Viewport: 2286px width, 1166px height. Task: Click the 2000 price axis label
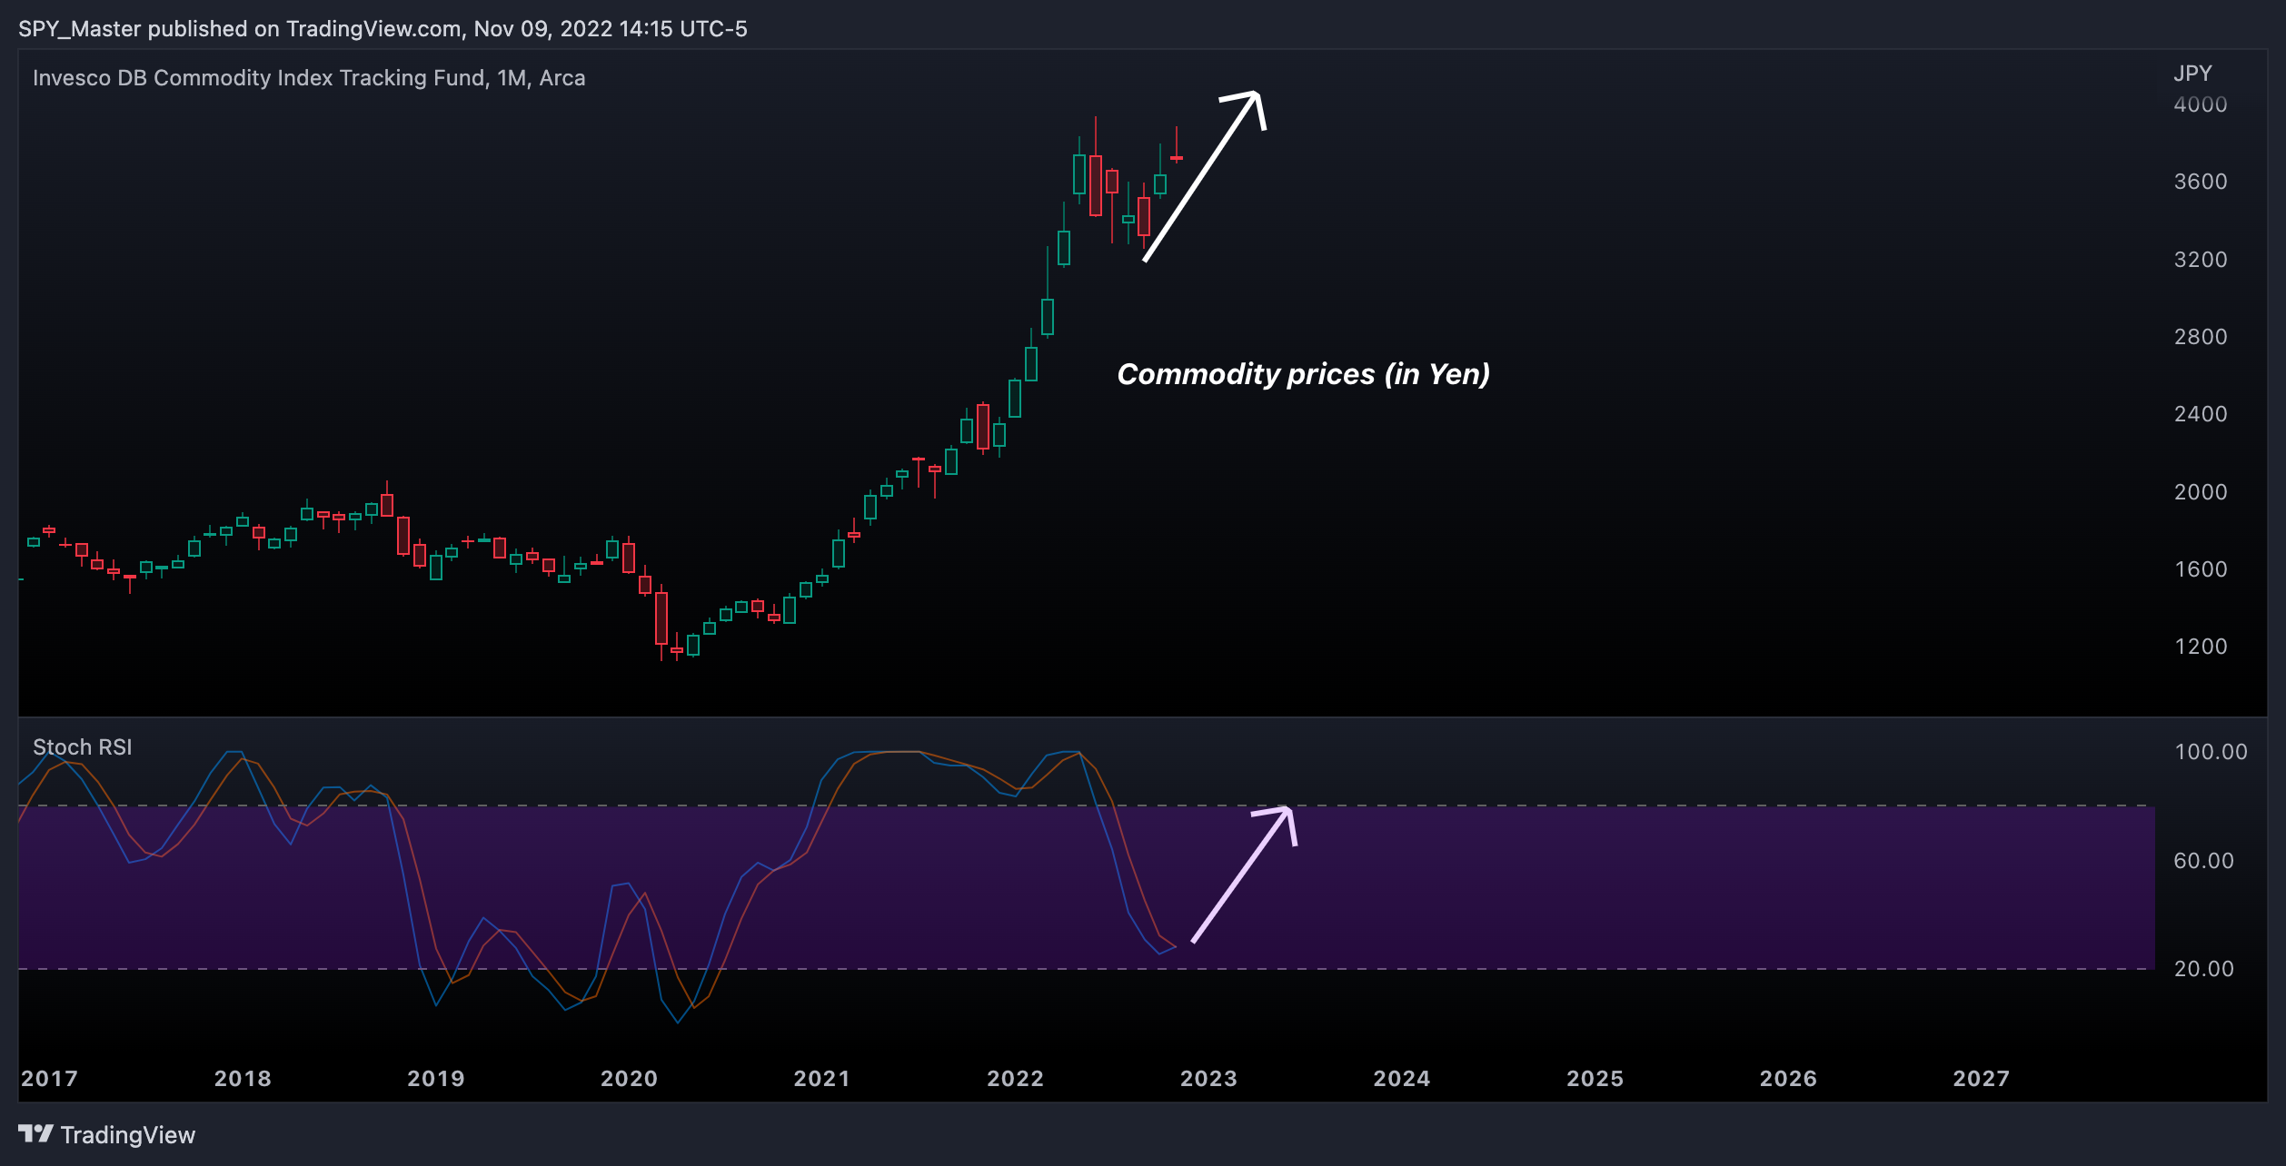tap(2201, 492)
